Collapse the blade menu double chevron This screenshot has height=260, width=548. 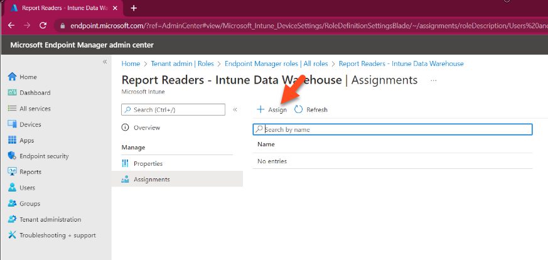(x=235, y=109)
